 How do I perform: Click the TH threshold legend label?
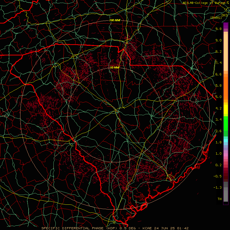220,199
